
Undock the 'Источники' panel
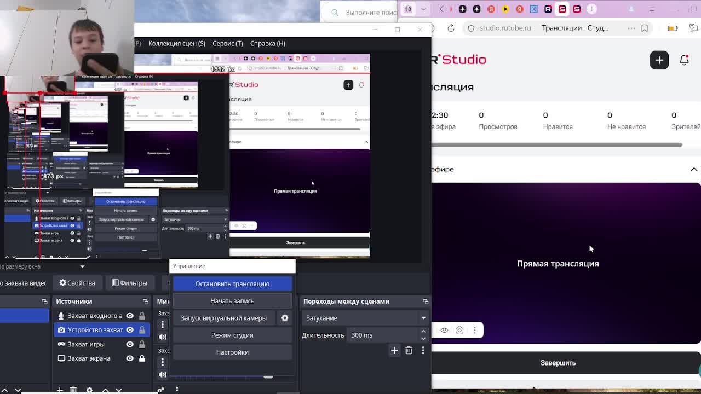145,302
